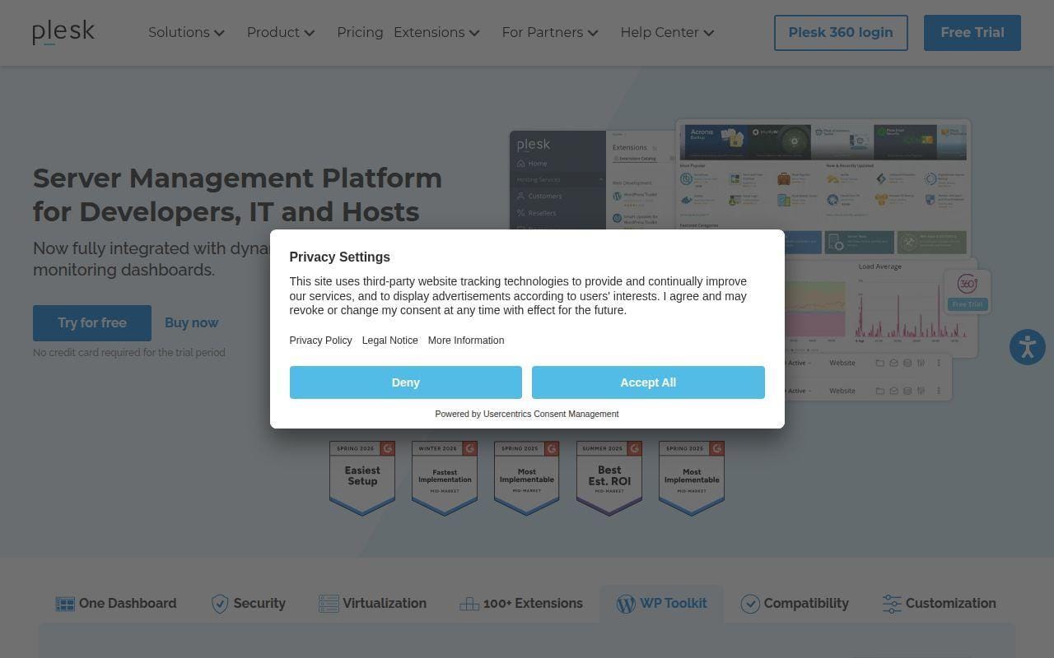Open the accessibility widget icon

(1027, 347)
